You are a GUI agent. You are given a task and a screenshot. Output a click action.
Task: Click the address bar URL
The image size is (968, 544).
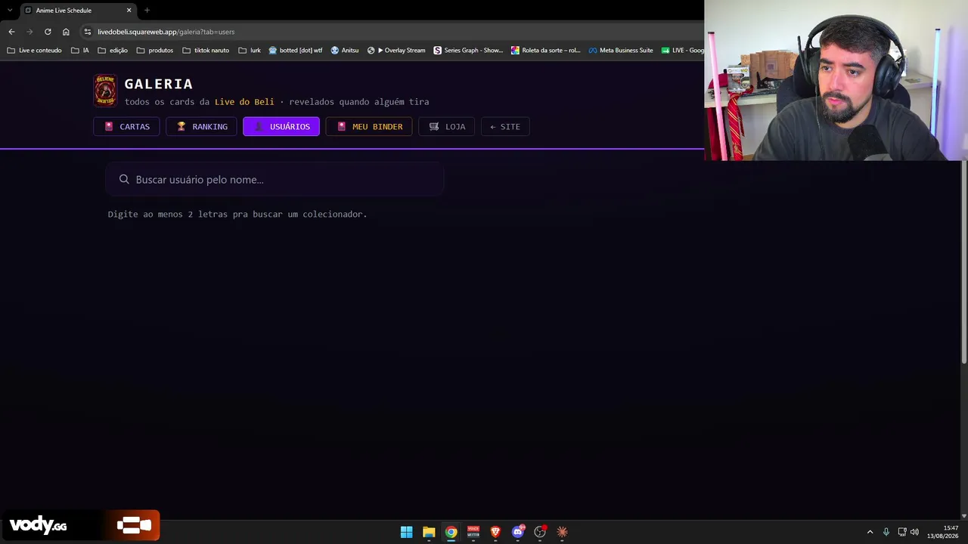(x=166, y=32)
